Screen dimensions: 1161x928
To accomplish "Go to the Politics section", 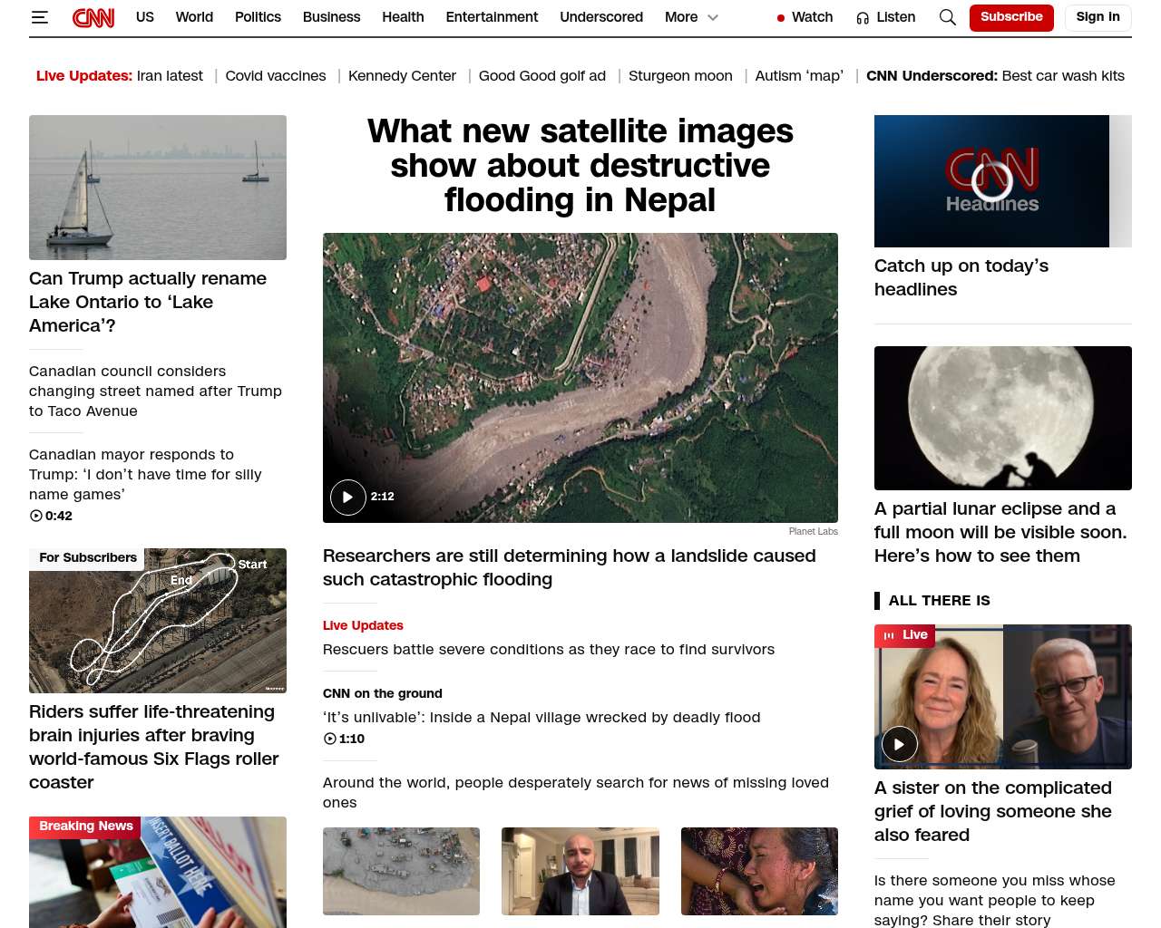I will pos(258,17).
